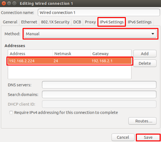161x142 pixels.
Task: Click the gateway cell 192.168.2.1
Action: (102, 61)
